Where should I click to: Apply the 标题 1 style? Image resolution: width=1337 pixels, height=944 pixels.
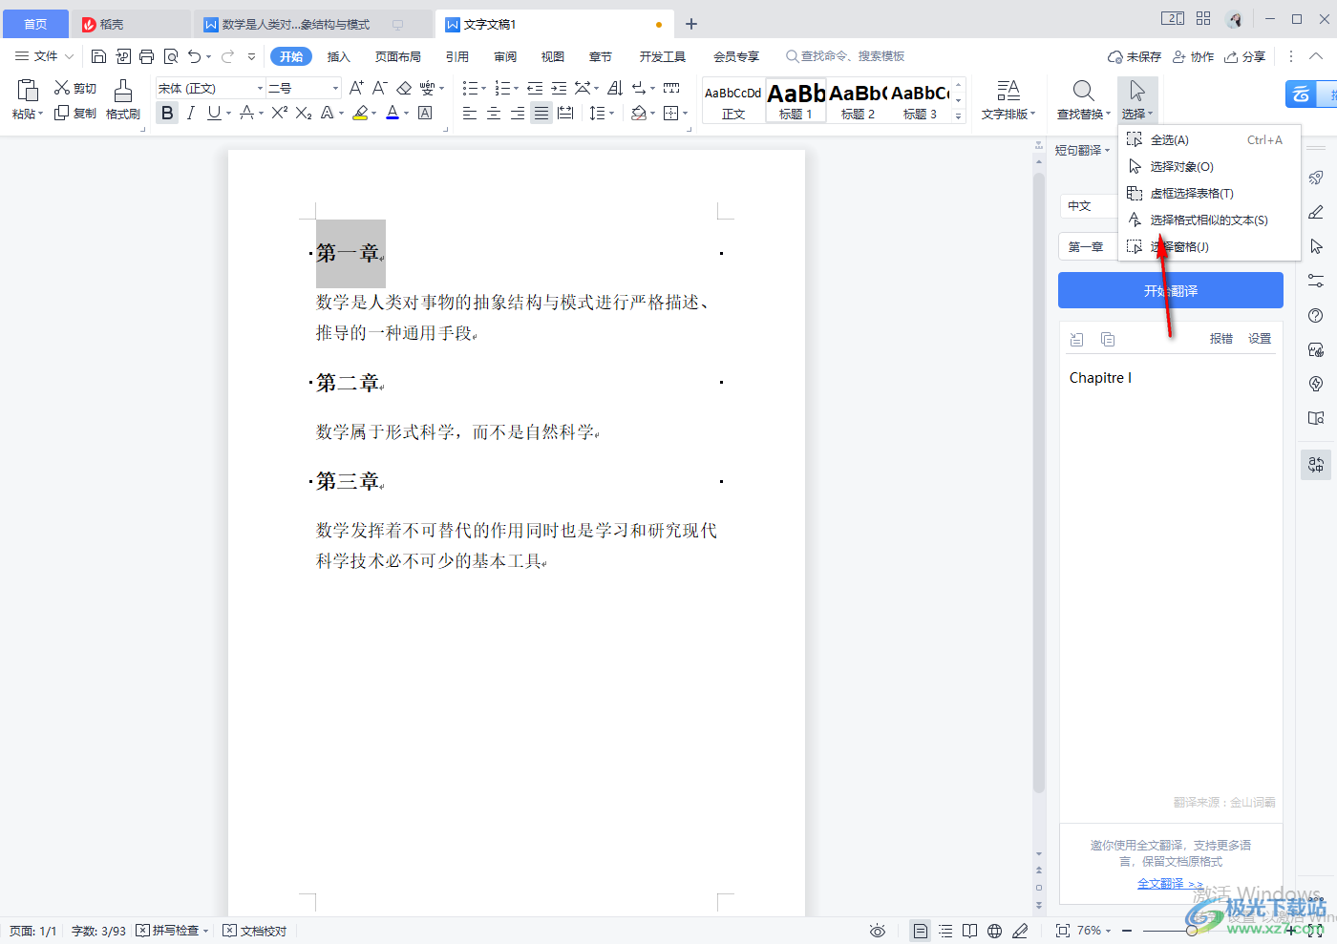[x=796, y=100]
